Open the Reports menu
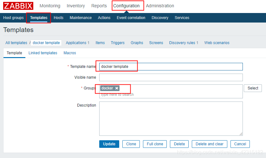The image size is (266, 158). (x=99, y=6)
